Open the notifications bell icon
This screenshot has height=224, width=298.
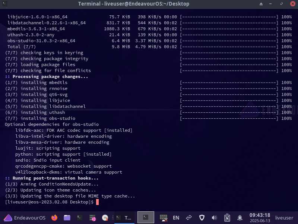[240, 218]
